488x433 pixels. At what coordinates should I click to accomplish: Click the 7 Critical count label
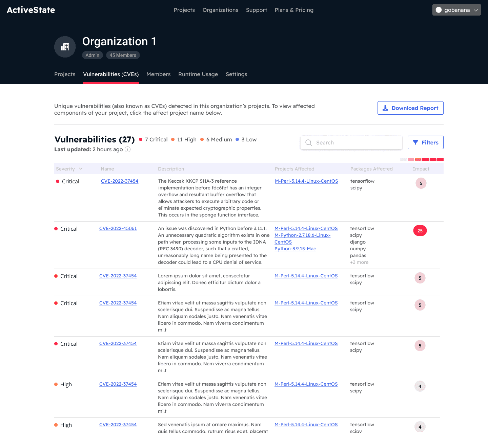pyautogui.click(x=156, y=139)
